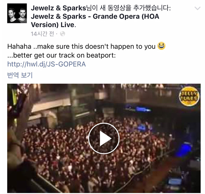Click the 14시간 전 timestamp

42,34
